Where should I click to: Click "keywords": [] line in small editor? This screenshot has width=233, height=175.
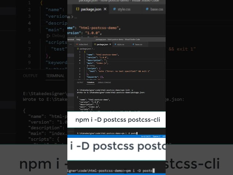click(95, 77)
